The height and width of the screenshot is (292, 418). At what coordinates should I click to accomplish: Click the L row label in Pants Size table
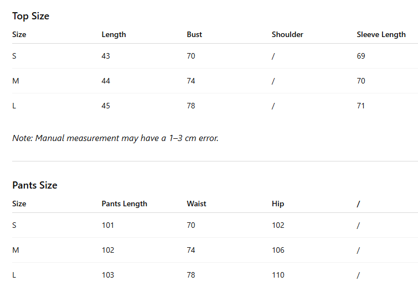pyautogui.click(x=14, y=275)
